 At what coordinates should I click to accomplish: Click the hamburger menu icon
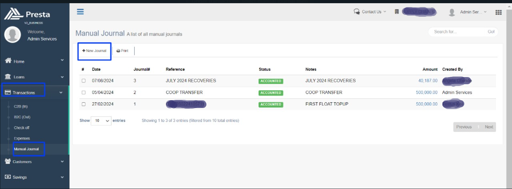coord(80,12)
